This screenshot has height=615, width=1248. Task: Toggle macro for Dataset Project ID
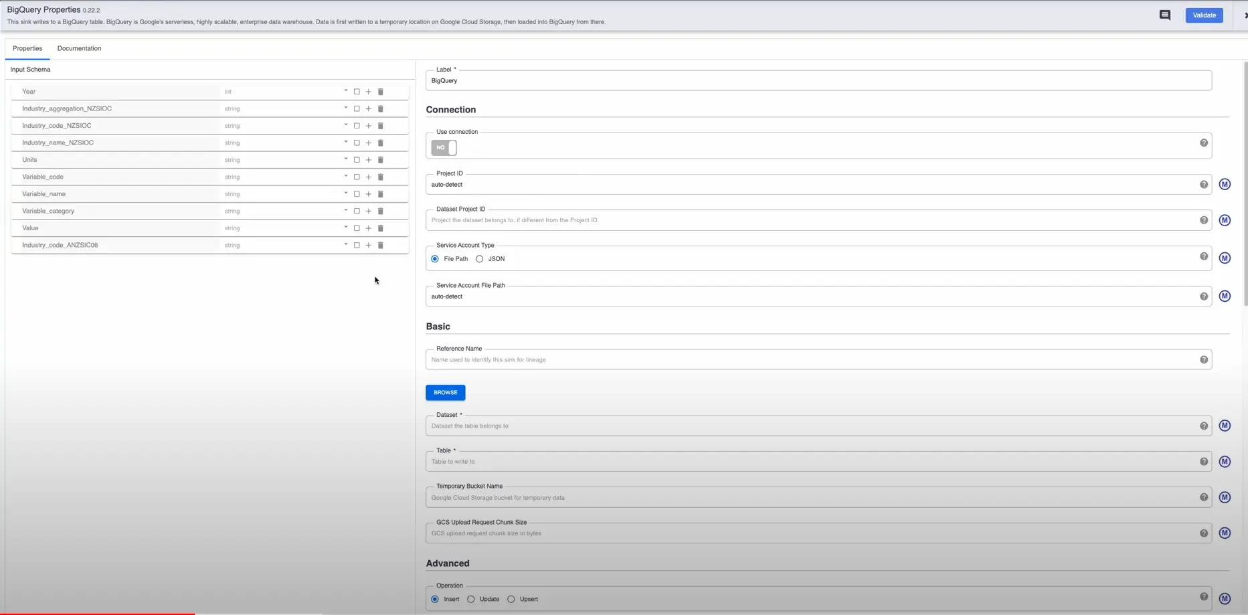(x=1225, y=220)
